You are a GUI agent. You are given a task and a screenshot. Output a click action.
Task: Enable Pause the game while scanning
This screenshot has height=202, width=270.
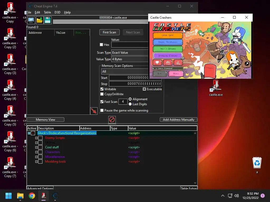point(102,110)
